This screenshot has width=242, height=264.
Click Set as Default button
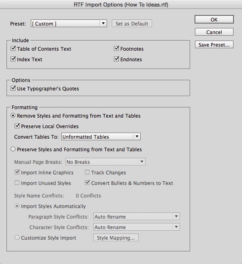pyautogui.click(x=132, y=24)
